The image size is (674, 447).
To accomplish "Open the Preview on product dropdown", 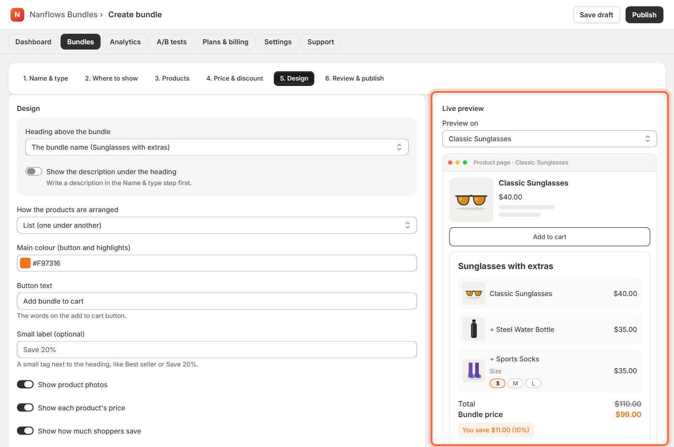I will click(x=549, y=139).
